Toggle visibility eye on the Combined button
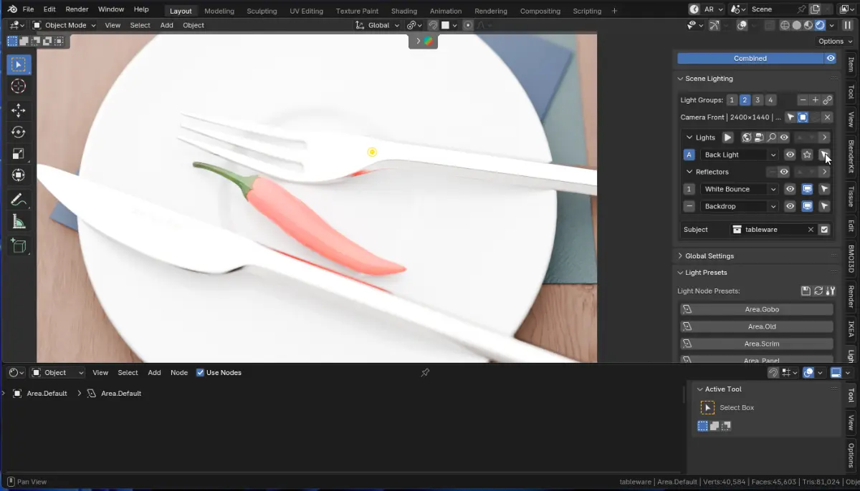Image resolution: width=860 pixels, height=491 pixels. pos(831,59)
